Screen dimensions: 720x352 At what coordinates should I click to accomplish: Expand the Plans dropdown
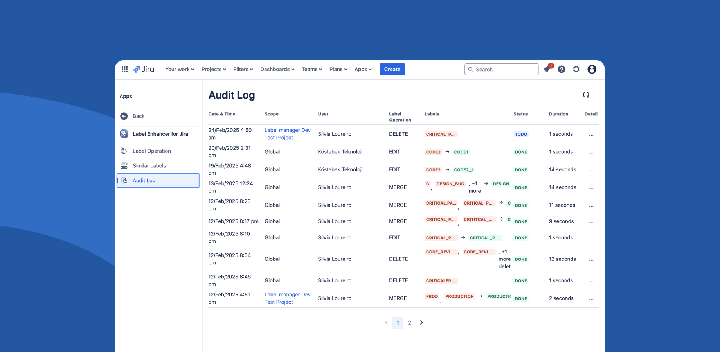pos(338,69)
